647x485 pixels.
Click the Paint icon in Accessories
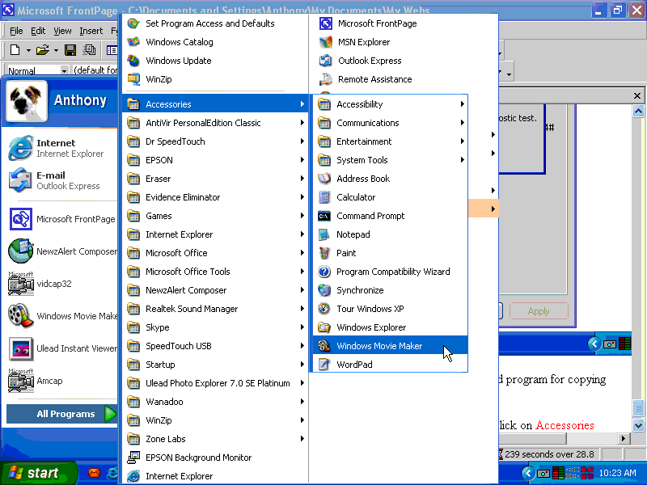pyautogui.click(x=324, y=253)
